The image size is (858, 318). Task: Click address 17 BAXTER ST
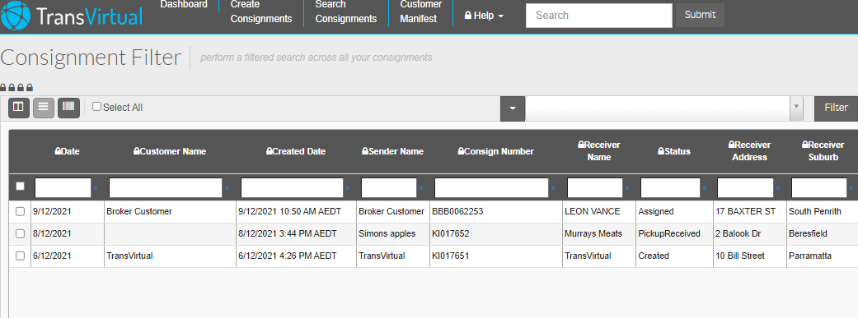pyautogui.click(x=745, y=212)
